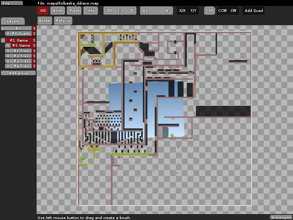Toggle visibility of #3 Tiles layer
293x220 pixels.
pyautogui.click(x=8, y=61)
